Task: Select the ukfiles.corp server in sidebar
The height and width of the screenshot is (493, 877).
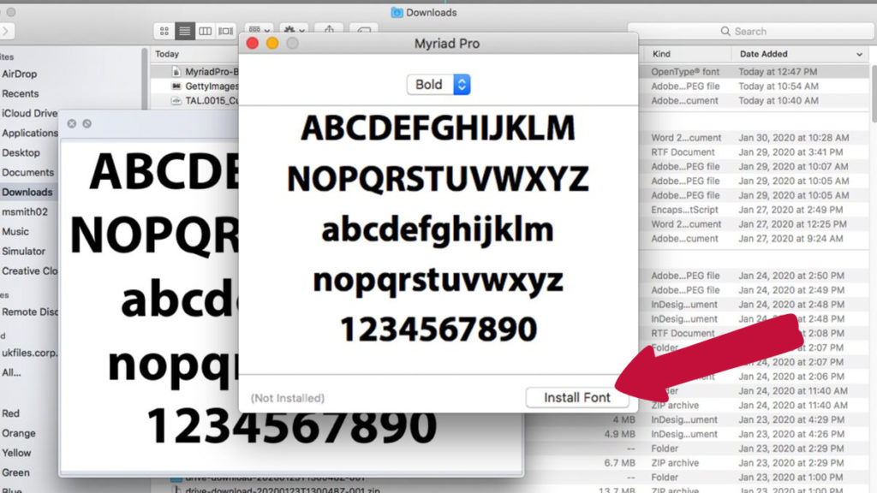Action: tap(30, 353)
